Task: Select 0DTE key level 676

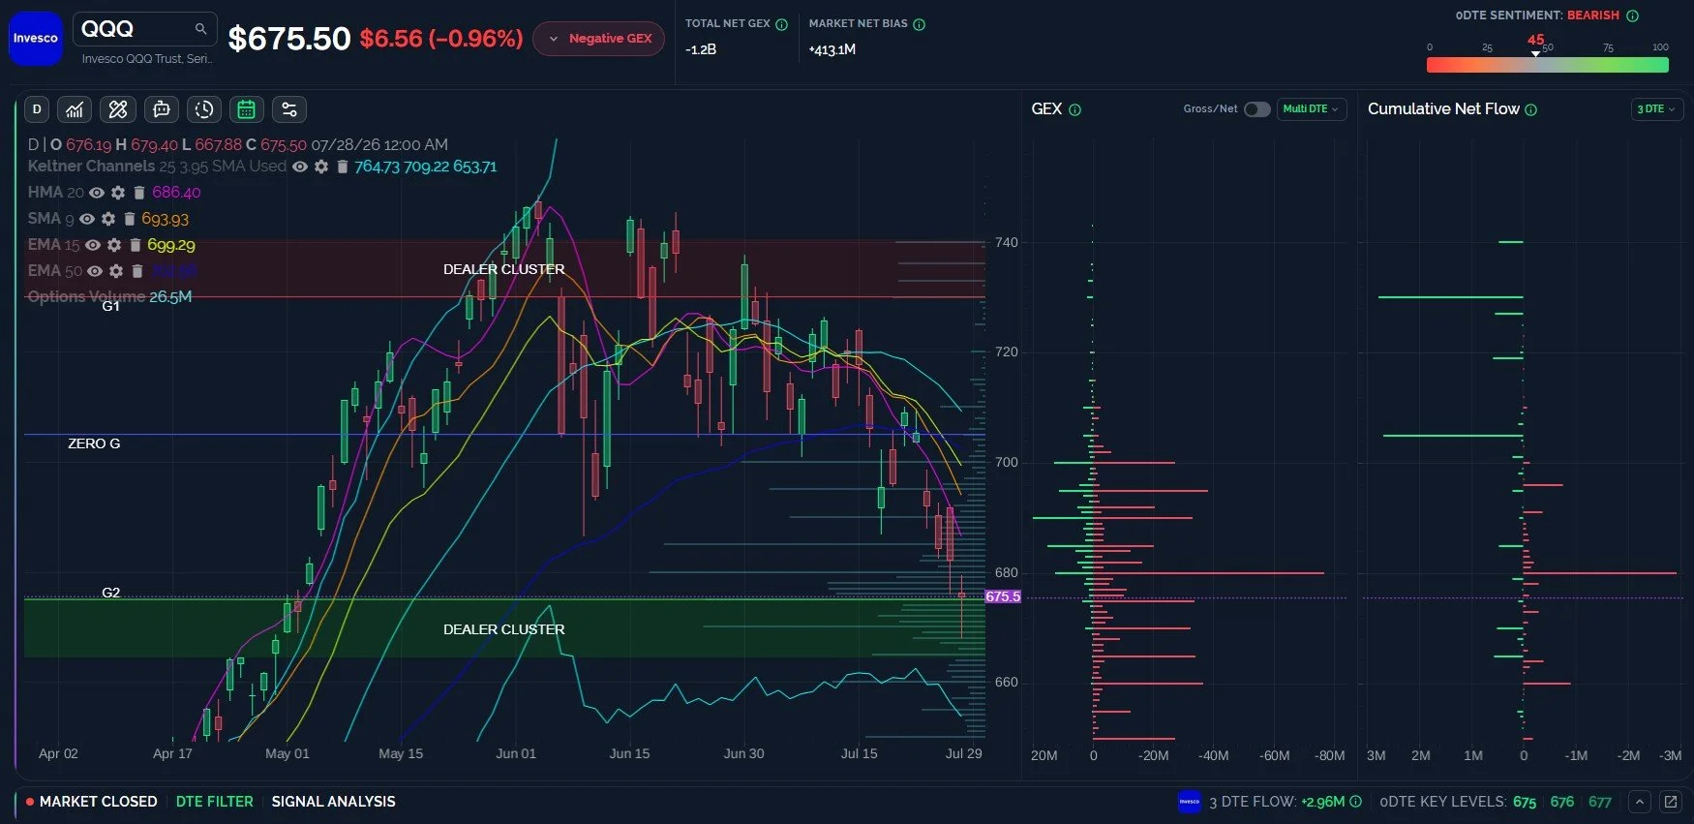Action: point(1561,802)
